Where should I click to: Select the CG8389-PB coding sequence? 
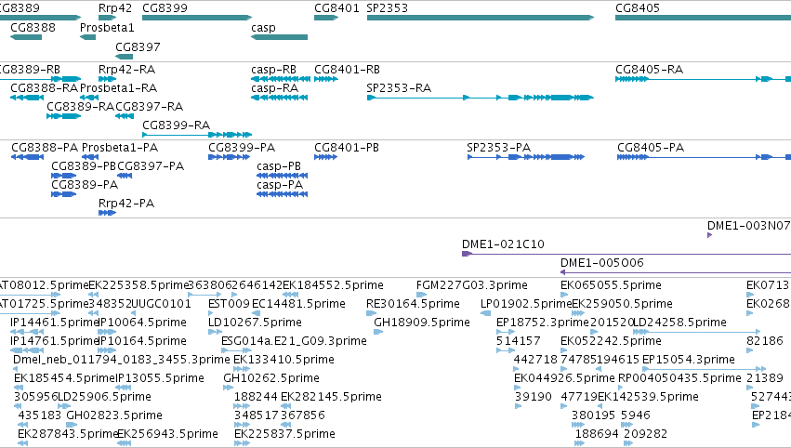coord(63,176)
